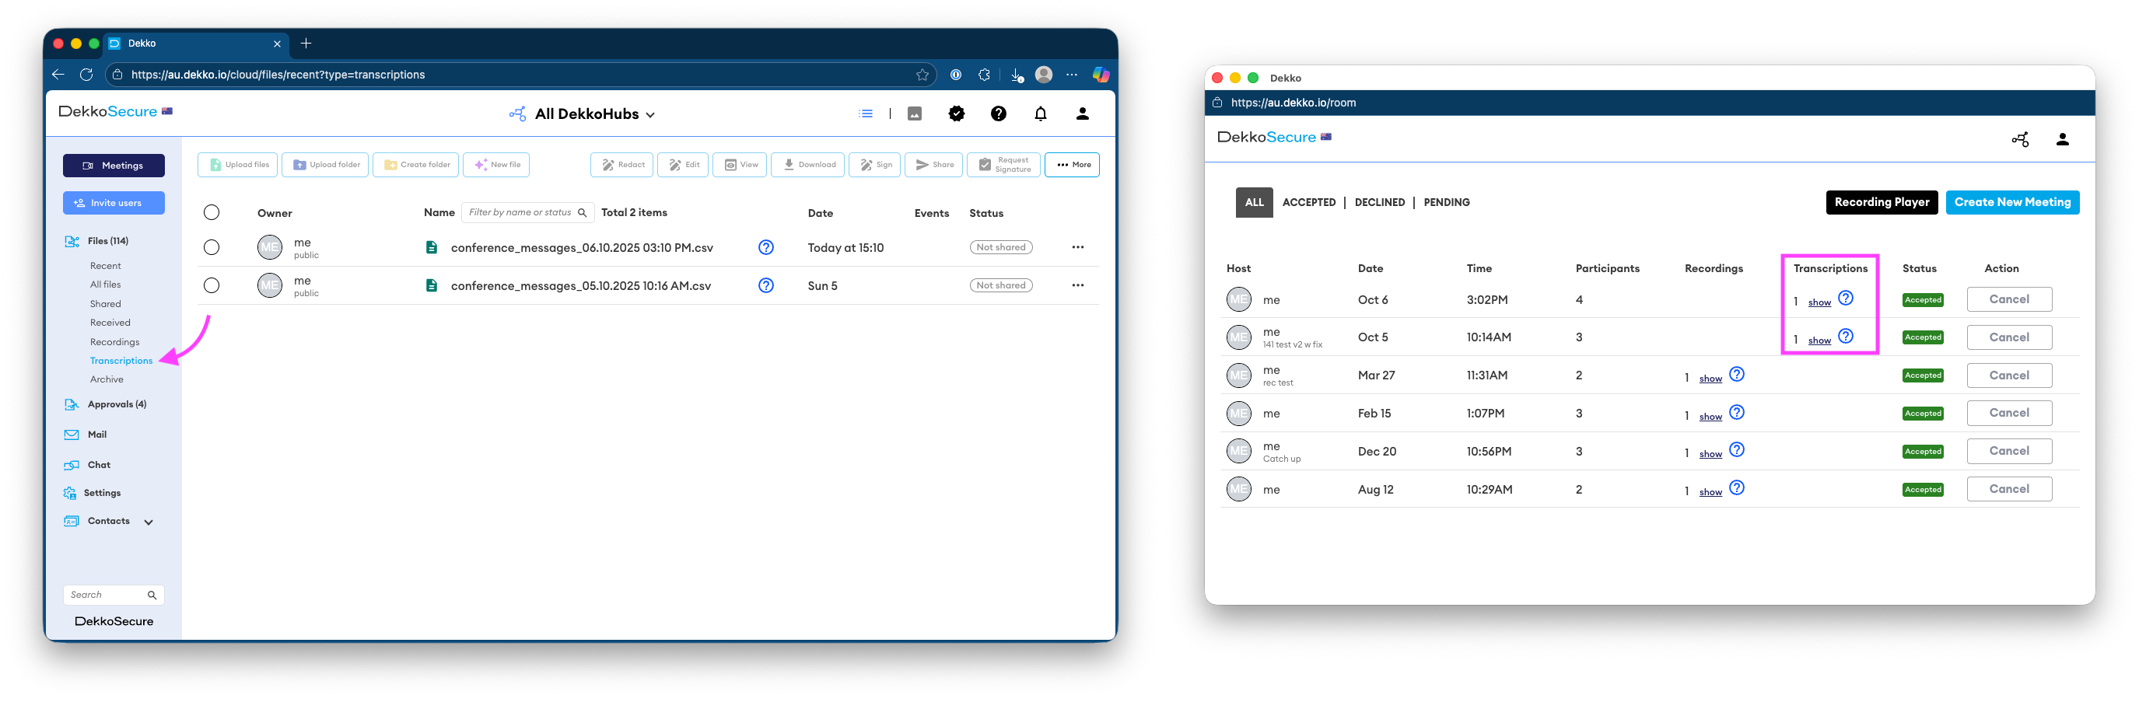Open help question mark icon in header
The image size is (2139, 702).
(998, 114)
